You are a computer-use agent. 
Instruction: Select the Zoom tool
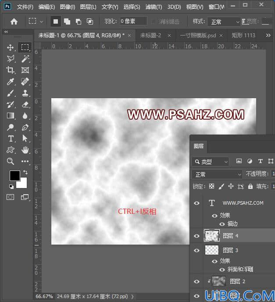(x=11, y=161)
